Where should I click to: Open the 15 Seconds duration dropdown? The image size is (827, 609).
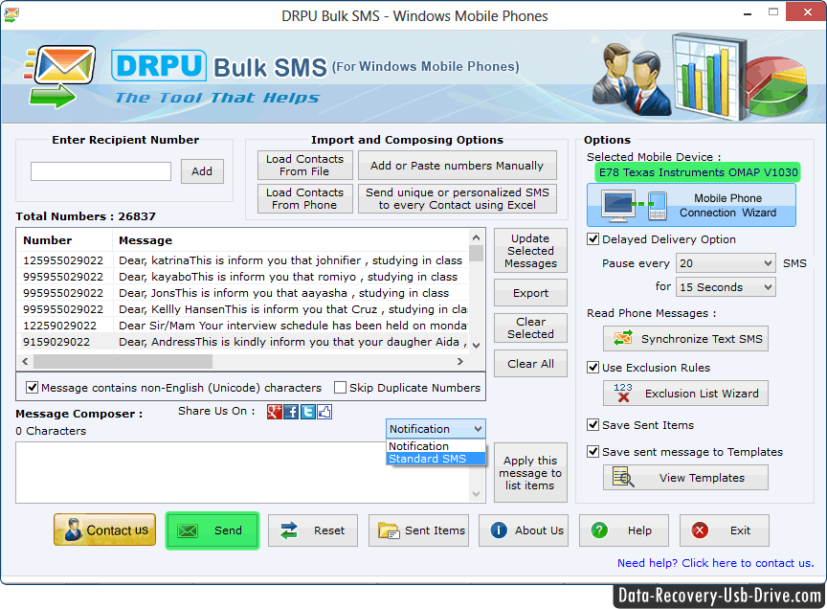click(x=726, y=287)
